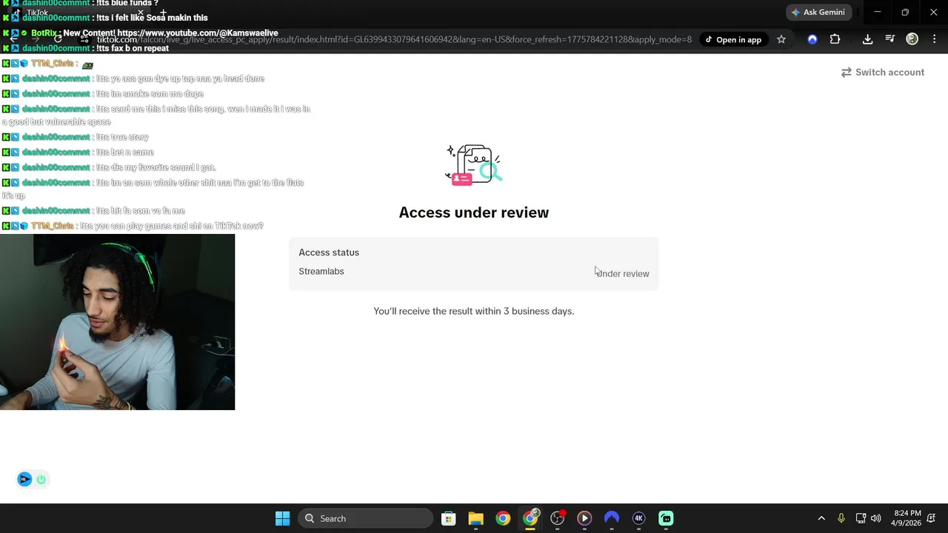The image size is (948, 533).
Task: Open the site settings icon in address bar
Action: (x=84, y=40)
